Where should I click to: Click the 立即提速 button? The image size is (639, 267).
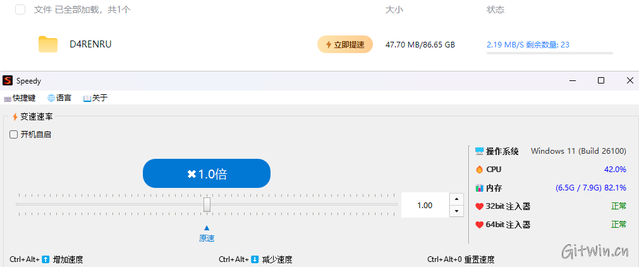click(345, 44)
